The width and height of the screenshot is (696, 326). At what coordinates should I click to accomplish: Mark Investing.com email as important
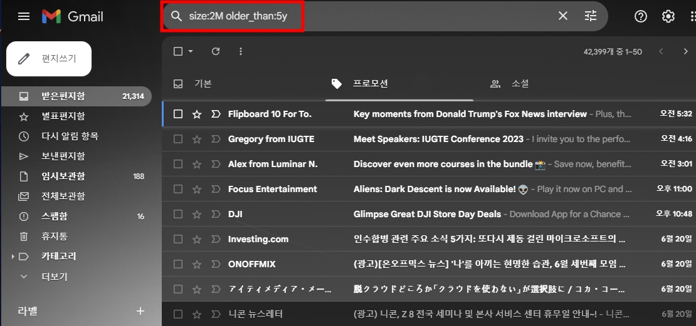tap(216, 239)
